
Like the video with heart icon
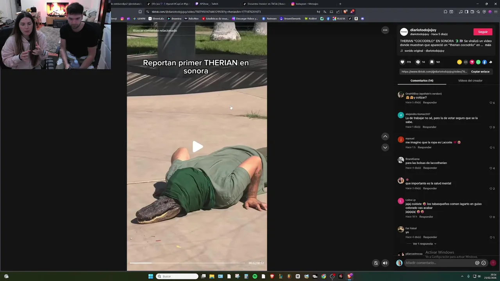pyautogui.click(x=402, y=62)
